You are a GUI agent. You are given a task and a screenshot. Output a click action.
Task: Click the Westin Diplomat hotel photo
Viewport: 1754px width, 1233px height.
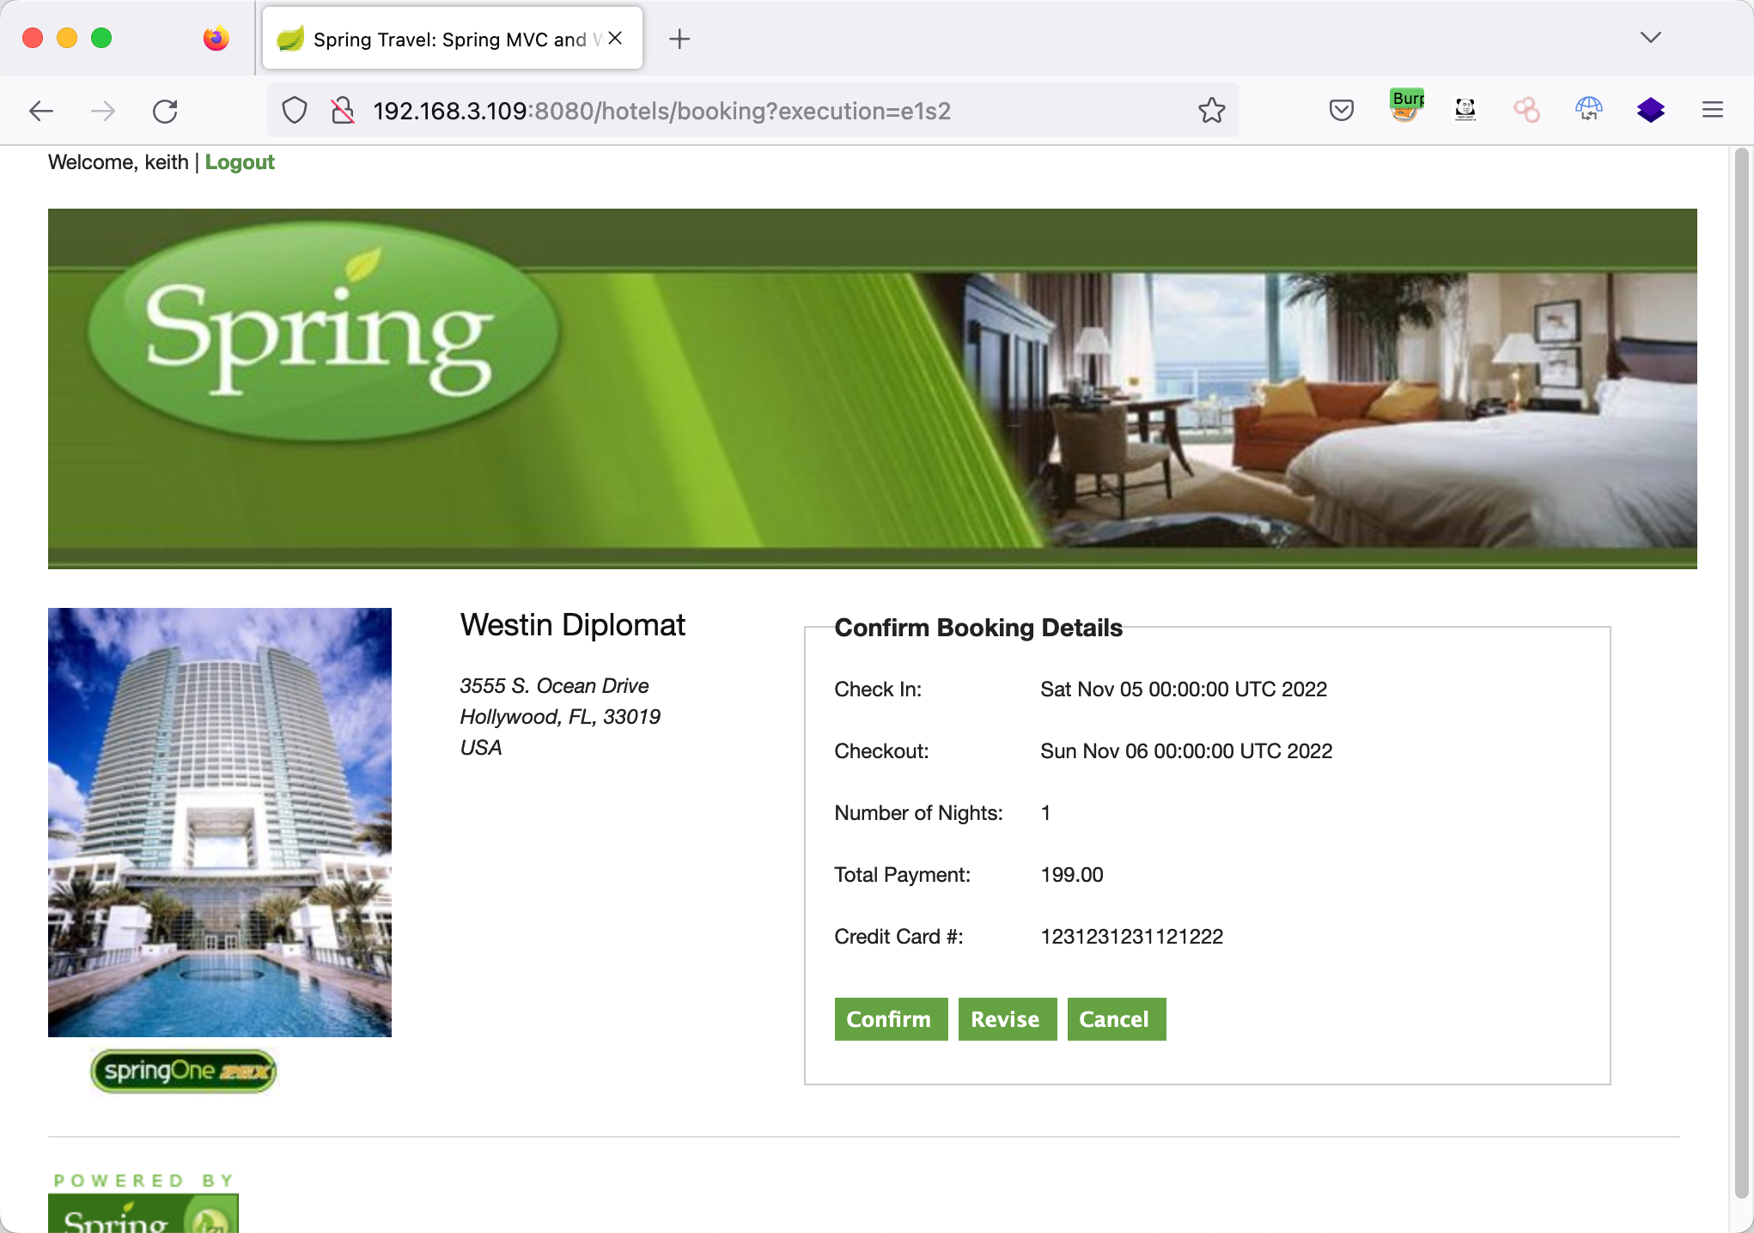(220, 822)
